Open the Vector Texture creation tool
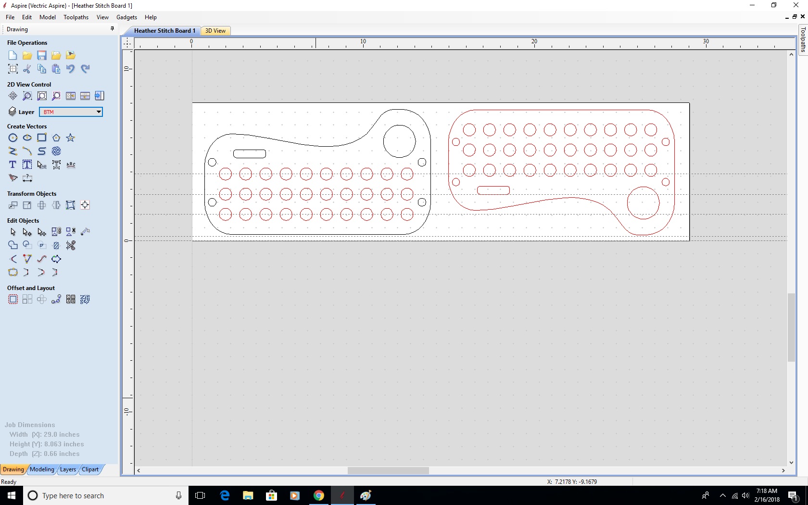The height and width of the screenshot is (505, 808). pos(56,151)
